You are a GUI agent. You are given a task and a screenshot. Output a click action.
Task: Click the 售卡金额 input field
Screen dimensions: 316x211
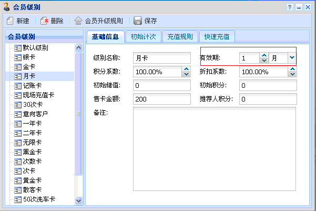pos(161,99)
